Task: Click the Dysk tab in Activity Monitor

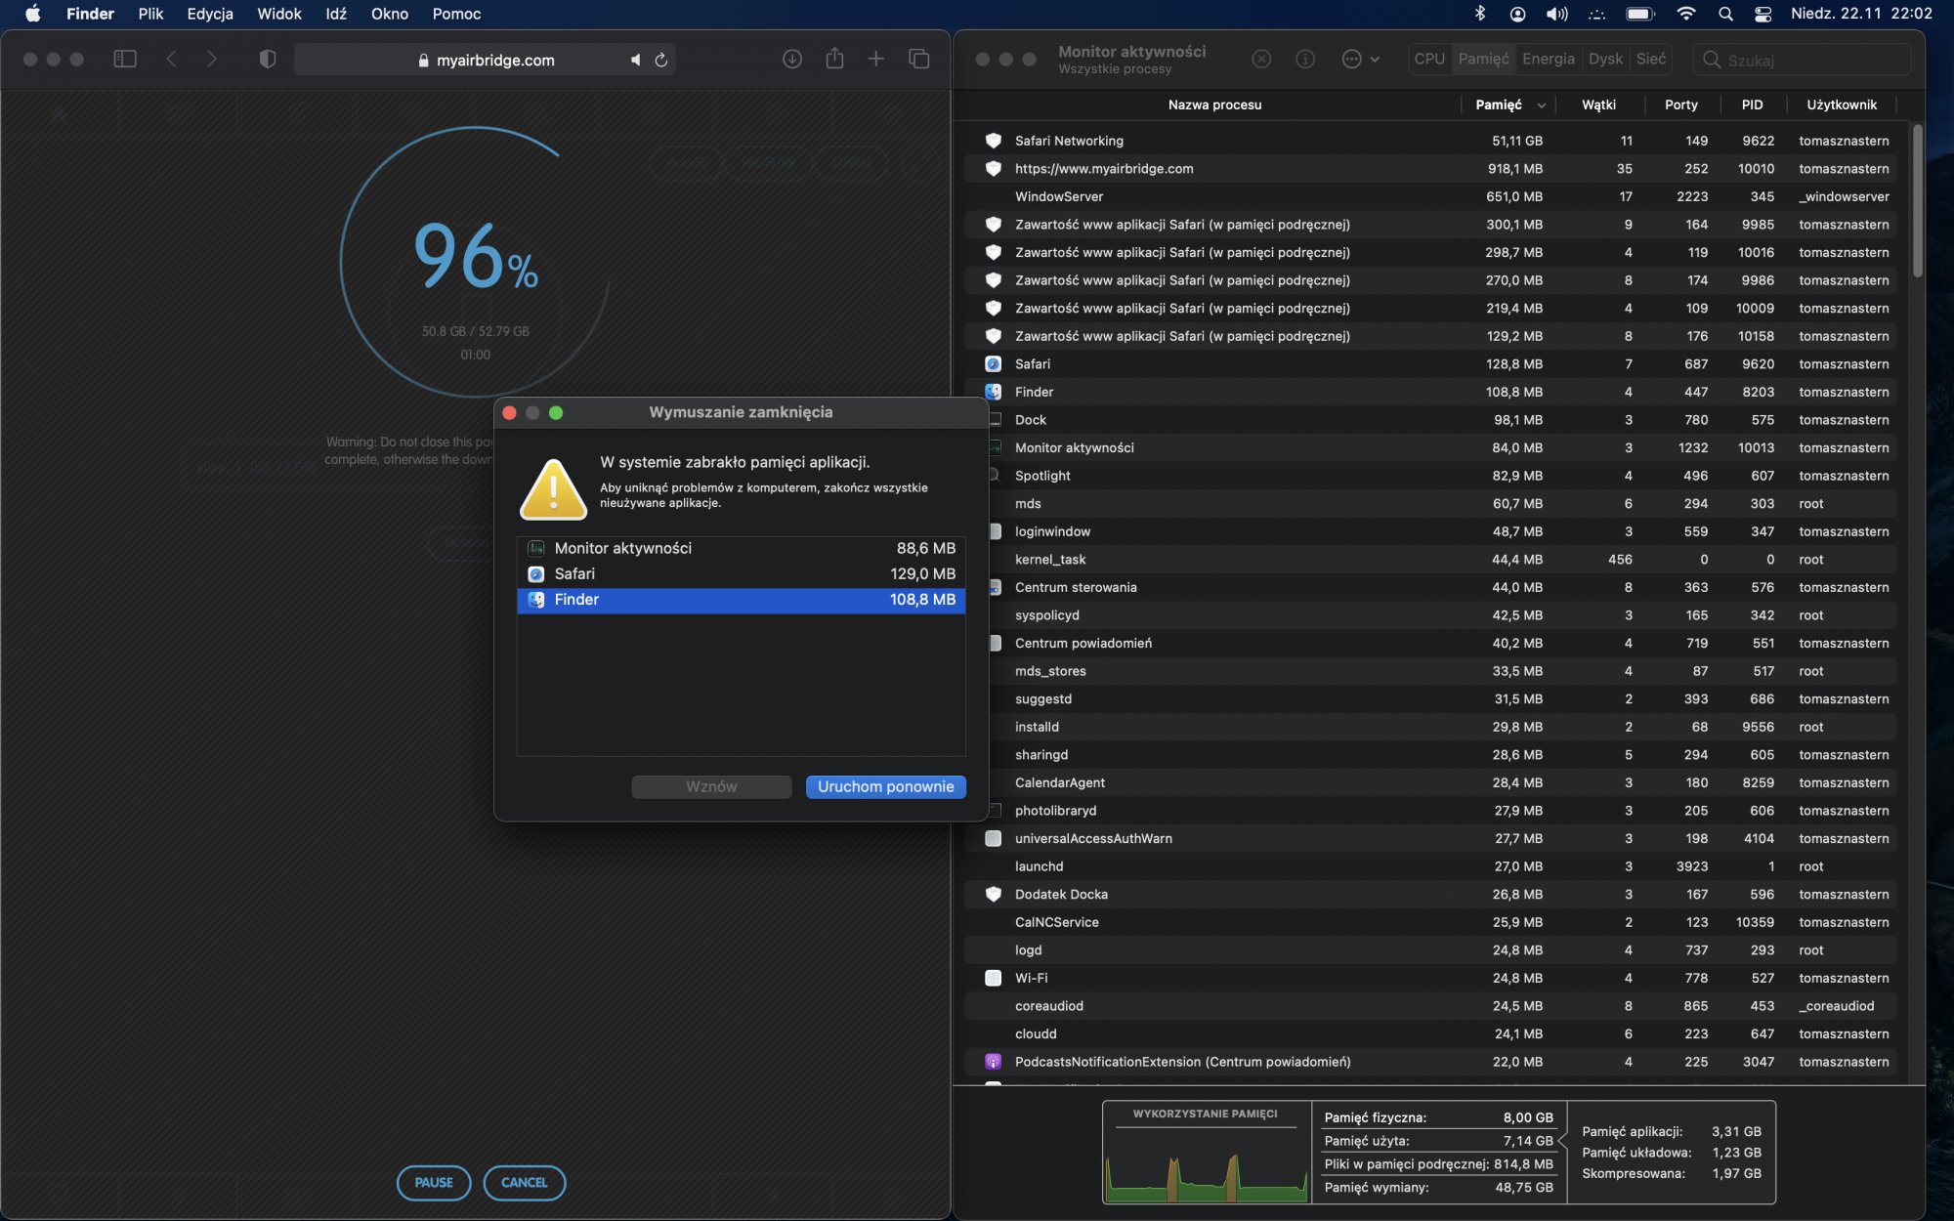Action: (1603, 58)
